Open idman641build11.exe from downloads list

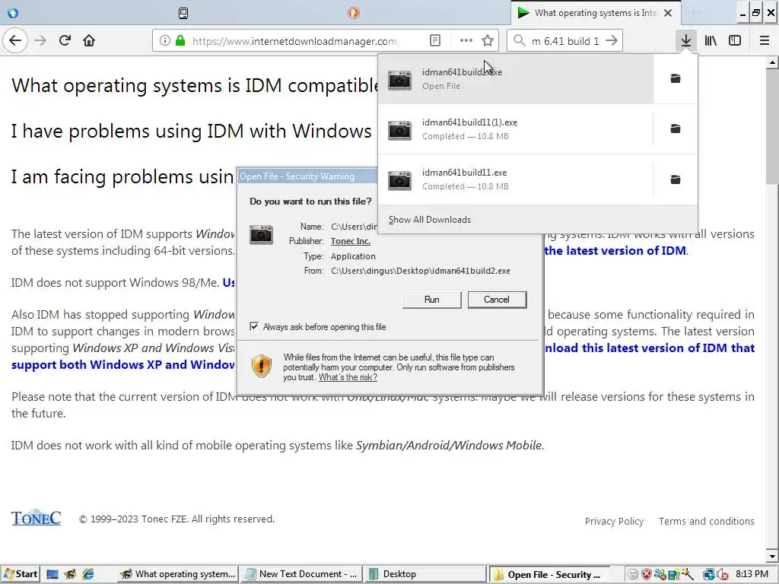coord(515,179)
